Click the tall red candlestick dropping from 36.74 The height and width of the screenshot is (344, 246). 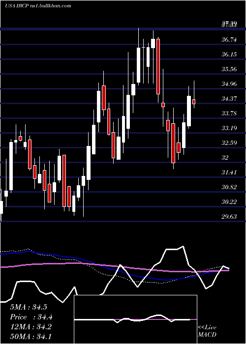click(158, 66)
